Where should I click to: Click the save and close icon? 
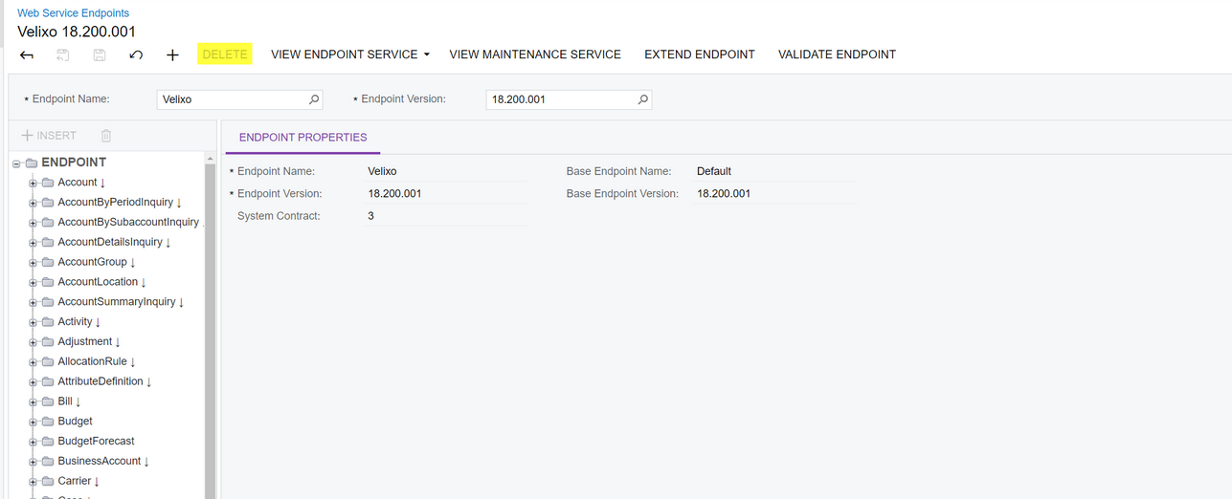(x=63, y=55)
